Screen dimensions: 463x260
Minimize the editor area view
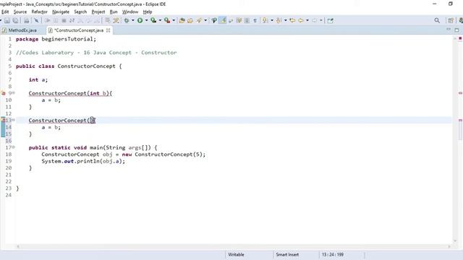point(449,30)
